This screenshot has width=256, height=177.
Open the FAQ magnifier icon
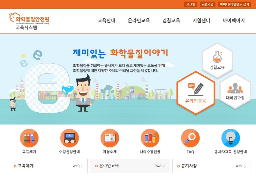[x=191, y=138]
